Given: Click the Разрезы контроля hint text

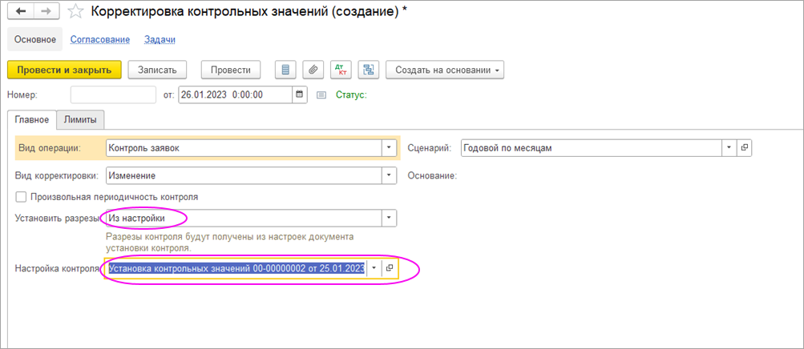Looking at the screenshot, I should click(230, 243).
